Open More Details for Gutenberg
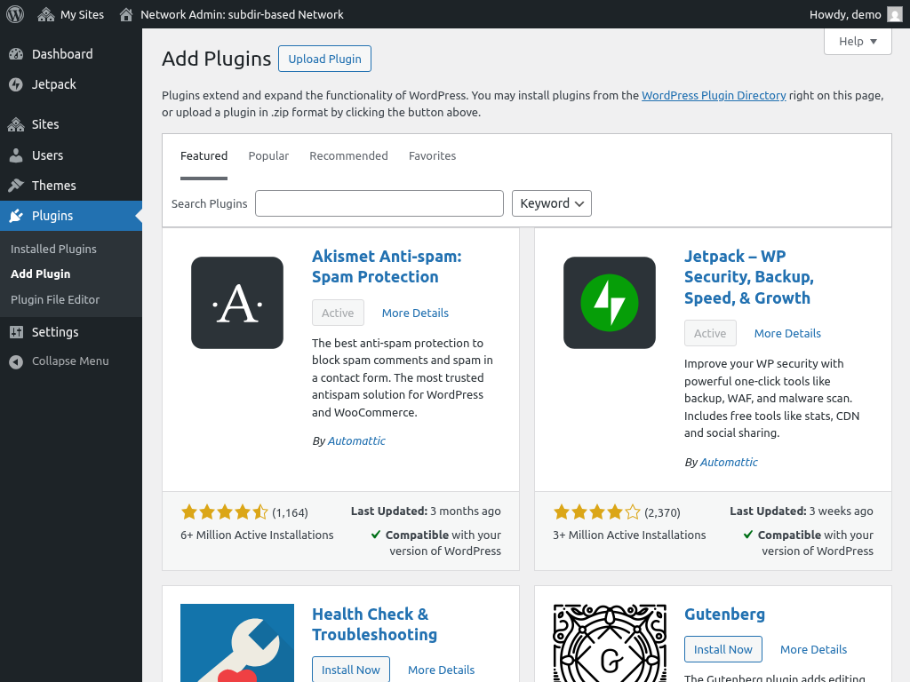910x682 pixels. (x=813, y=649)
